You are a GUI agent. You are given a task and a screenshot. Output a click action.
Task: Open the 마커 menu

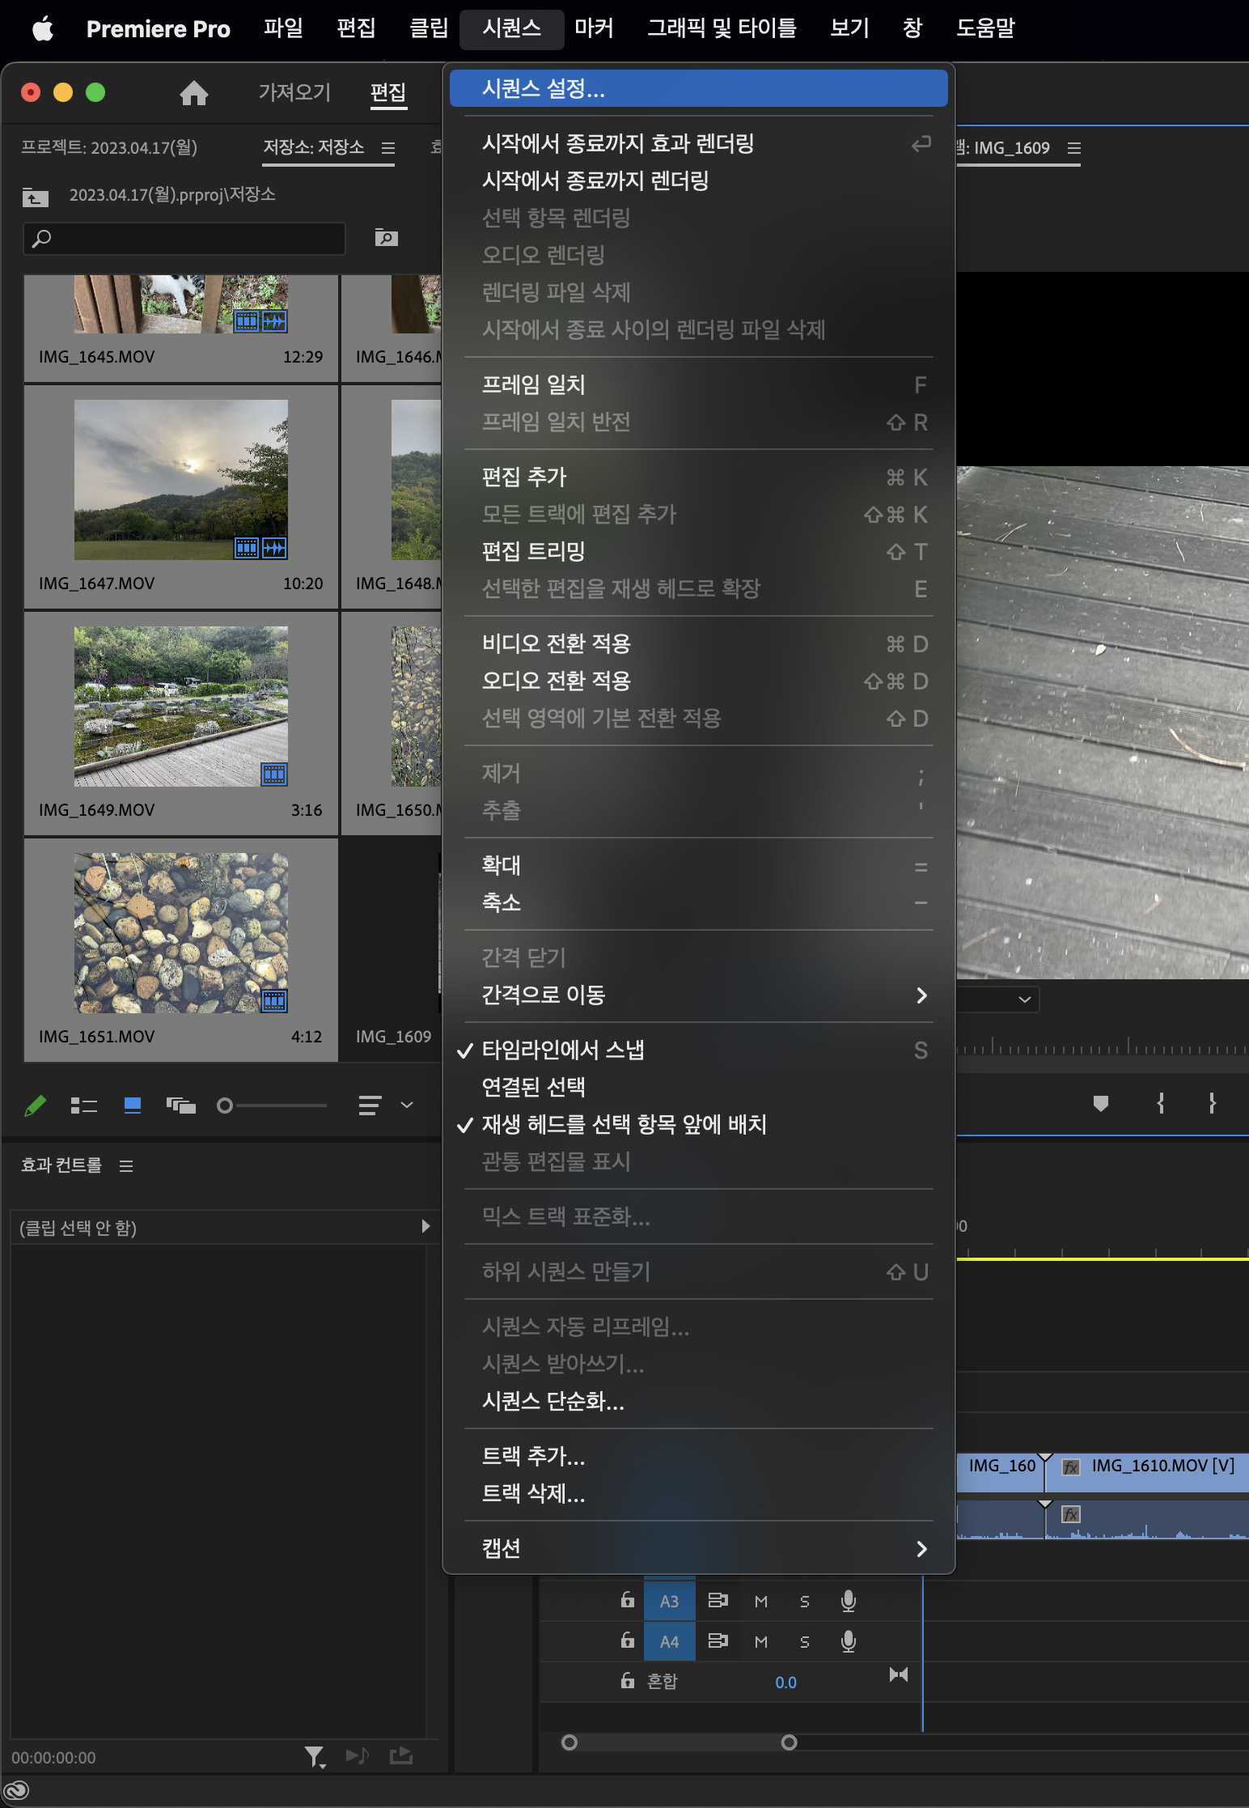(x=594, y=28)
